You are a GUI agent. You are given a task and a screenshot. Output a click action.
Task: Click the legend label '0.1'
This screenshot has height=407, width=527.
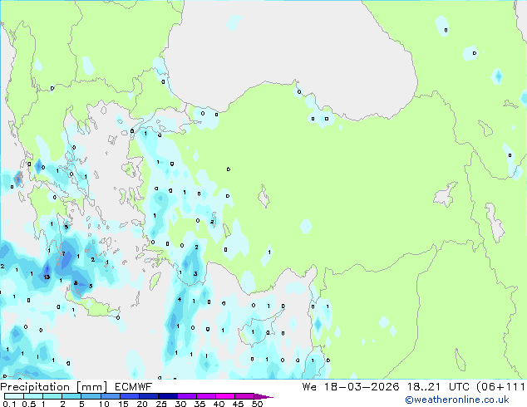[9, 404]
